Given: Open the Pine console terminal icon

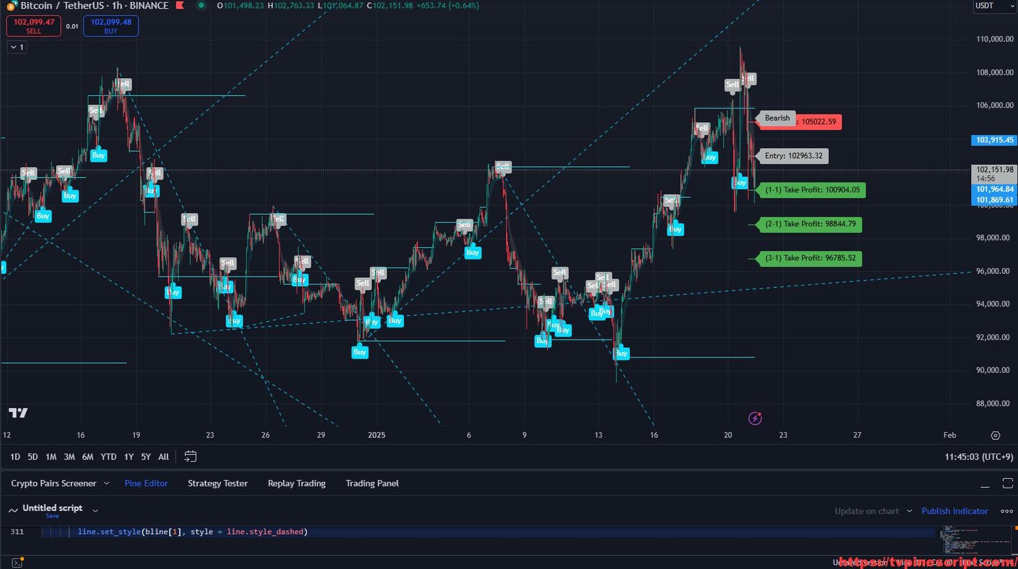Looking at the screenshot, I should (x=17, y=563).
